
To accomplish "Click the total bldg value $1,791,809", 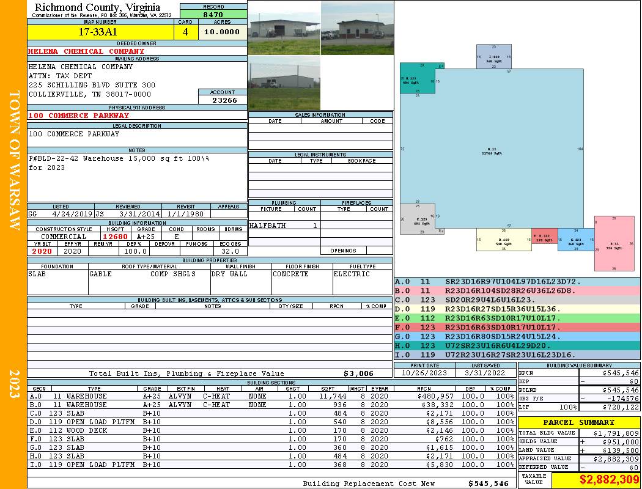I will [x=616, y=433].
